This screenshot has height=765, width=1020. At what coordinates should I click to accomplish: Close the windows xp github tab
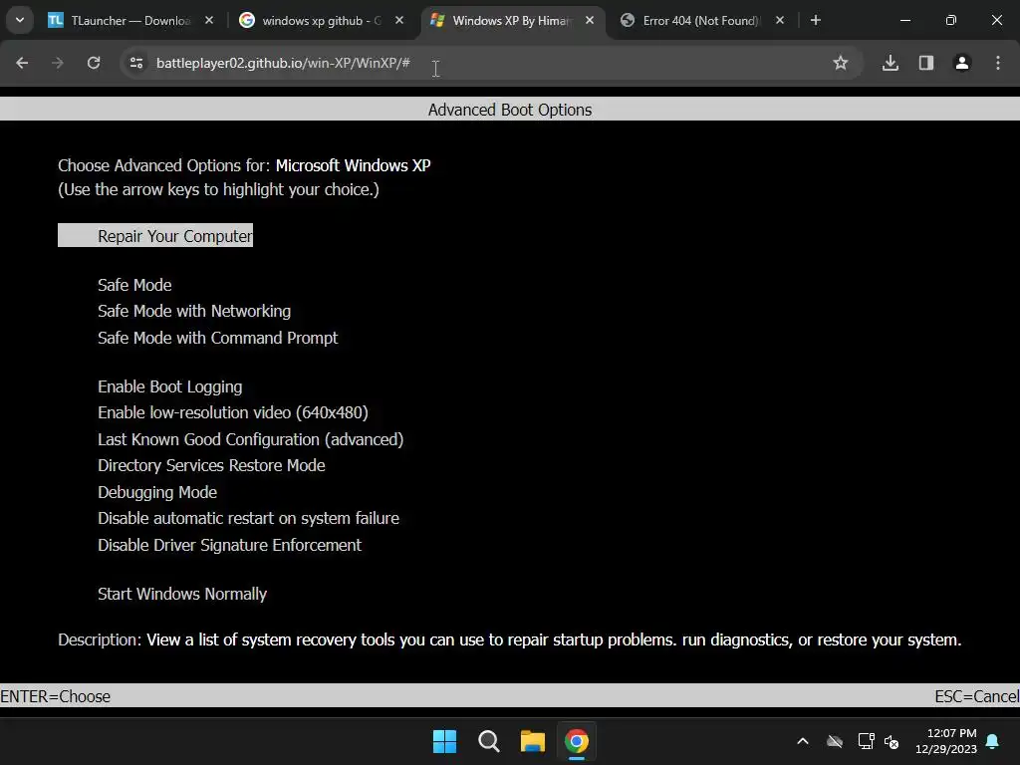(x=399, y=20)
